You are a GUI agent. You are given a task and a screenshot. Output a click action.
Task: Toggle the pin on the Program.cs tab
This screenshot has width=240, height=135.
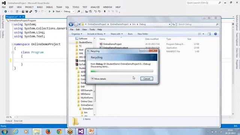(20, 17)
